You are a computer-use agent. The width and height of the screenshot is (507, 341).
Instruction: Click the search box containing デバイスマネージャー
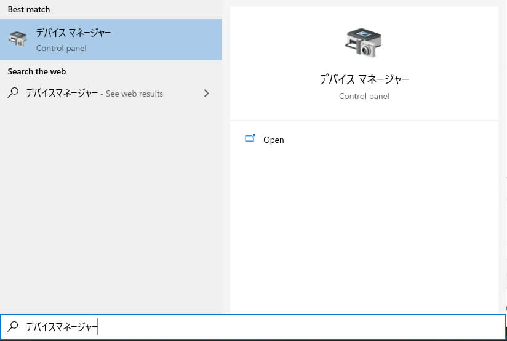tap(253, 326)
